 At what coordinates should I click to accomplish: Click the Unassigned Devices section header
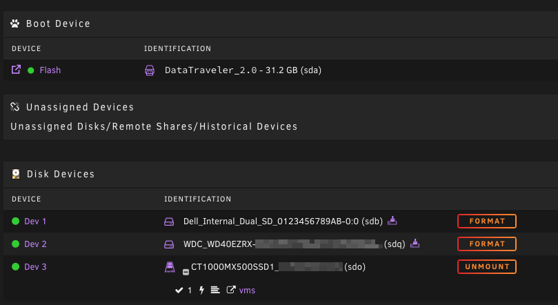click(x=80, y=107)
